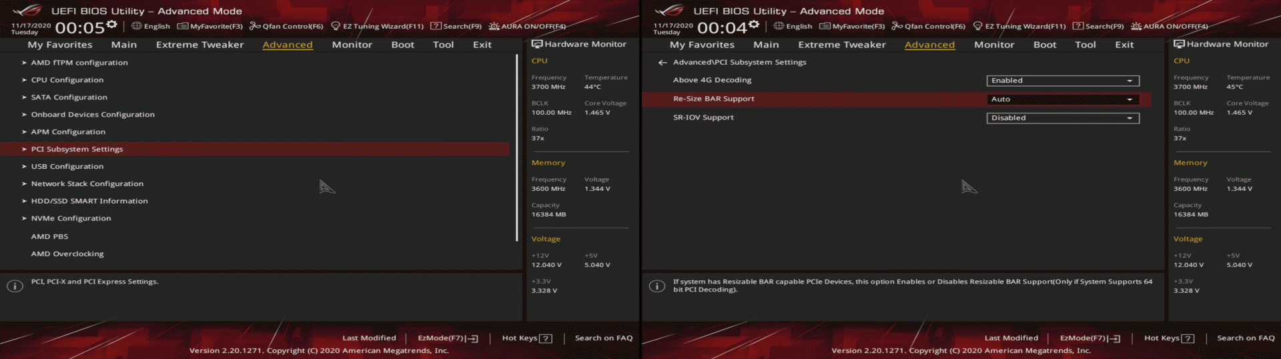Open Qfan Control on the PCI Subsystem Settings screen
This screenshot has width=1281, height=359.
pos(928,27)
